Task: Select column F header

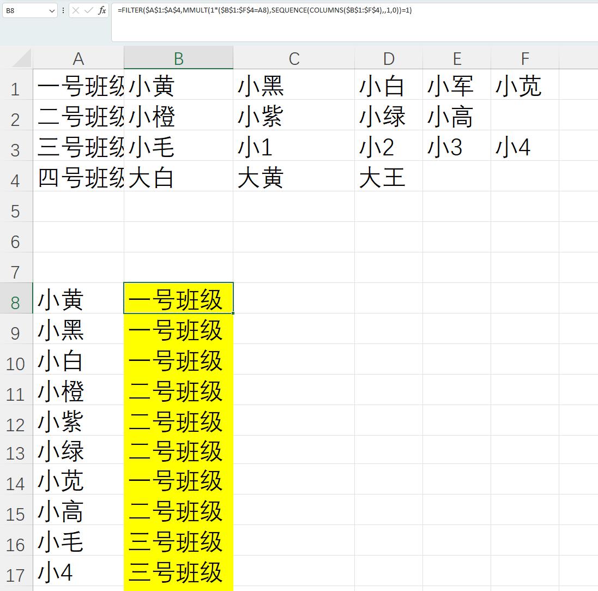Action: tap(525, 58)
